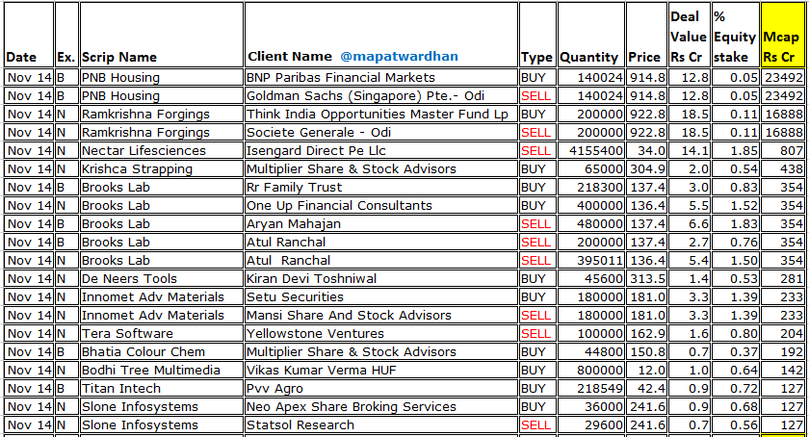Image resolution: width=809 pixels, height=437 pixels.
Task: Select the Yellowstone Ventures client cell
Action: pyautogui.click(x=381, y=334)
